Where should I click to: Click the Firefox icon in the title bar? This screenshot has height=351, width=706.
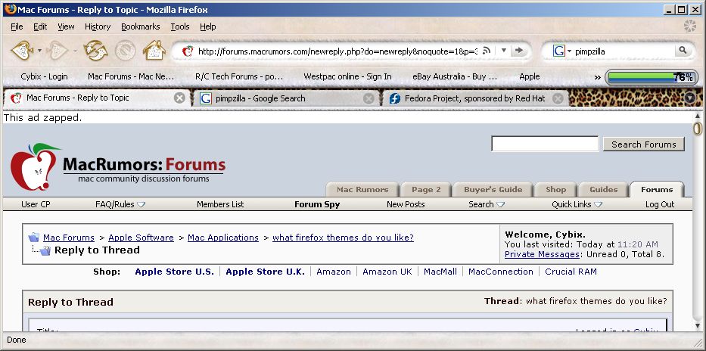[x=10, y=9]
